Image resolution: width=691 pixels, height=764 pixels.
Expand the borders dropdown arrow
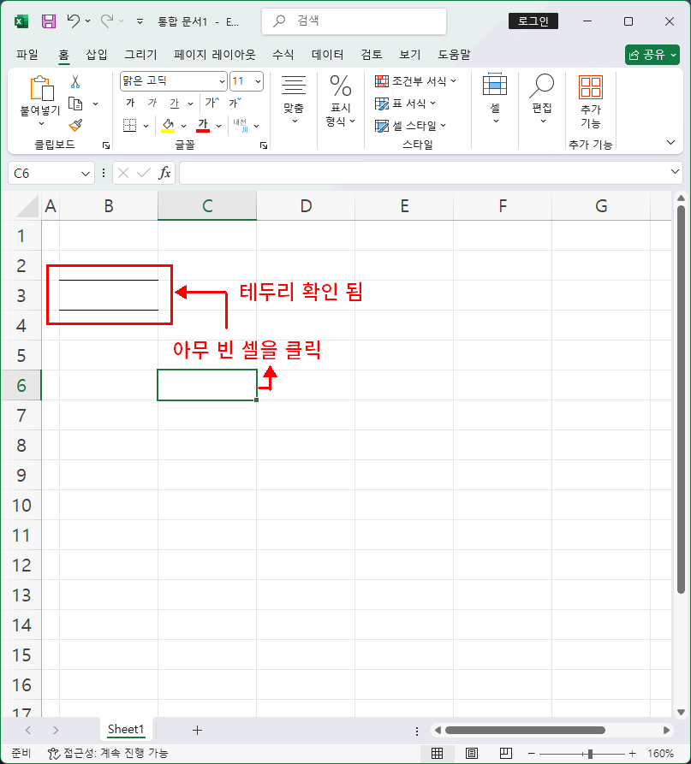pos(146,127)
